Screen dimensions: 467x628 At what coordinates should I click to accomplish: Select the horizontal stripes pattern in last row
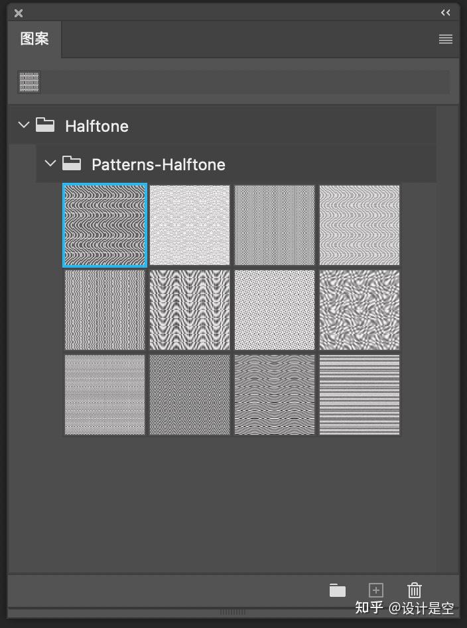[360, 395]
